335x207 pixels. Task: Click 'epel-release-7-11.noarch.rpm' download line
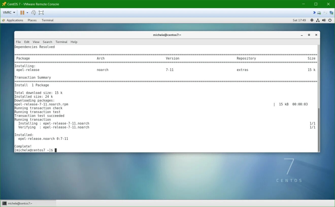pos(41,104)
